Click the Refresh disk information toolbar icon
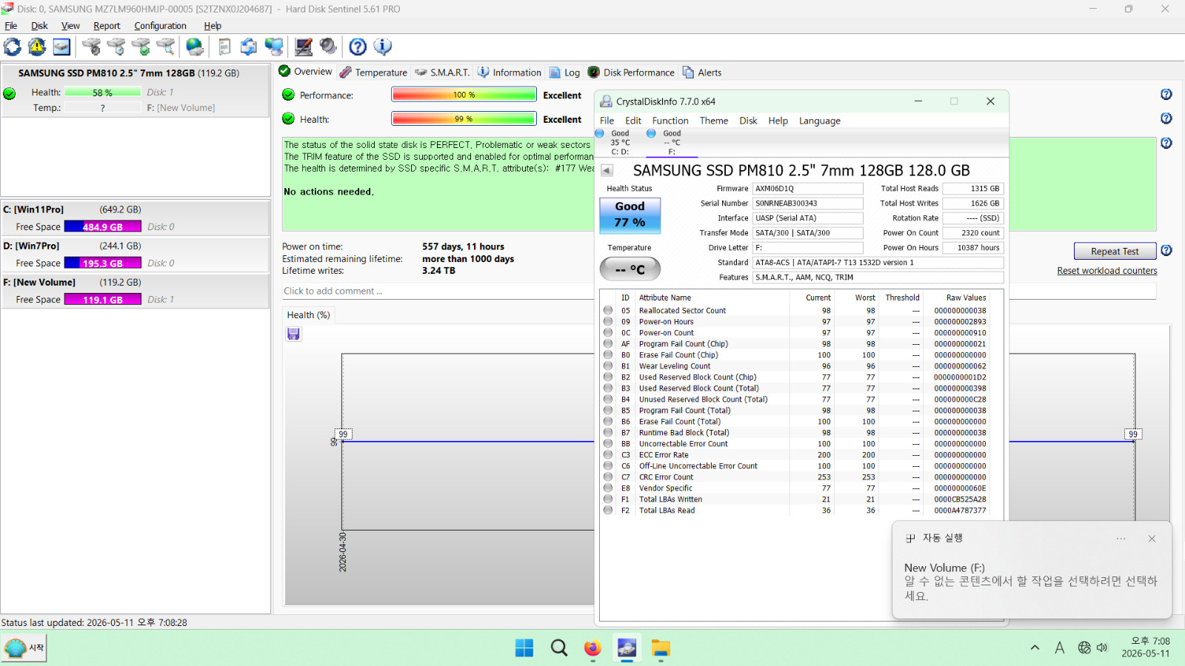1185x666 pixels. pos(13,47)
